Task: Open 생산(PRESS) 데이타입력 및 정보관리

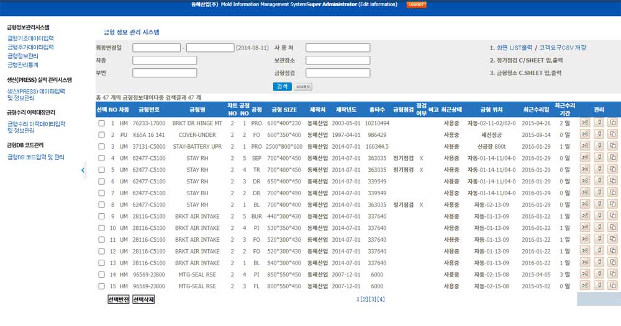Action: tap(36, 94)
